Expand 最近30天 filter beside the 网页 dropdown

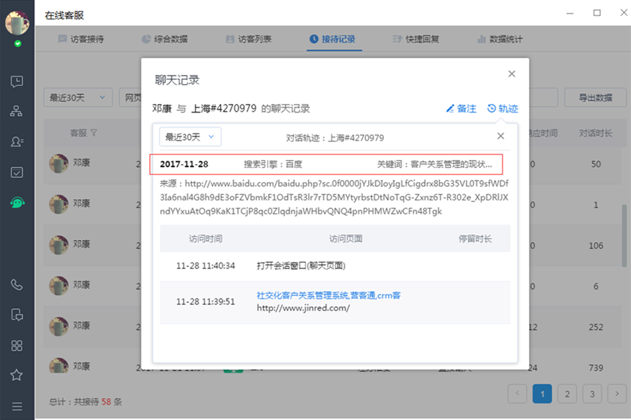[x=77, y=97]
